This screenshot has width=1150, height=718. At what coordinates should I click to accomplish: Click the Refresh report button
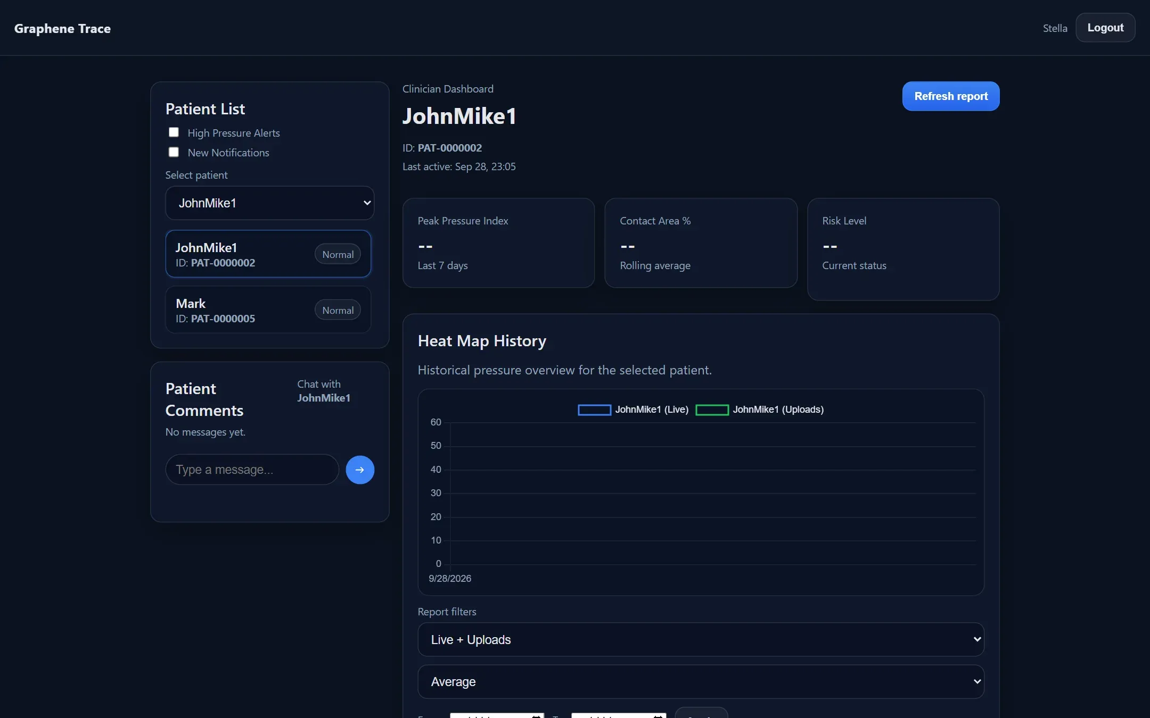tap(951, 96)
